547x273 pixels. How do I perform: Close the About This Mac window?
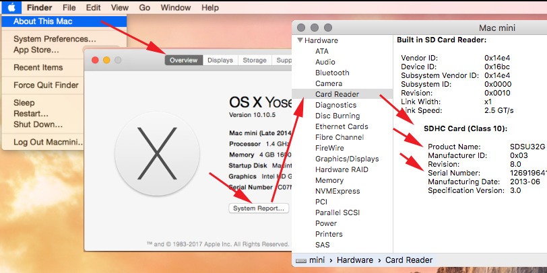tap(95, 61)
